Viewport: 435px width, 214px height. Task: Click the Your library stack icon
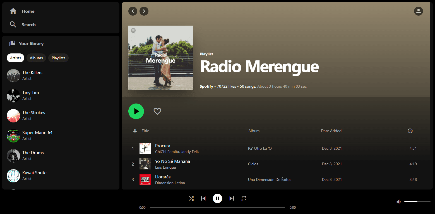tap(12, 43)
